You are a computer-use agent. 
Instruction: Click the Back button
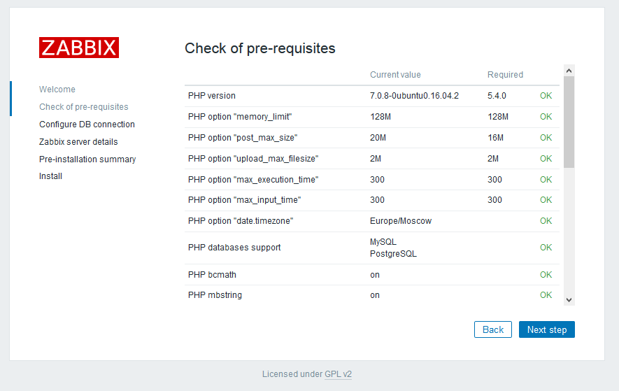493,329
